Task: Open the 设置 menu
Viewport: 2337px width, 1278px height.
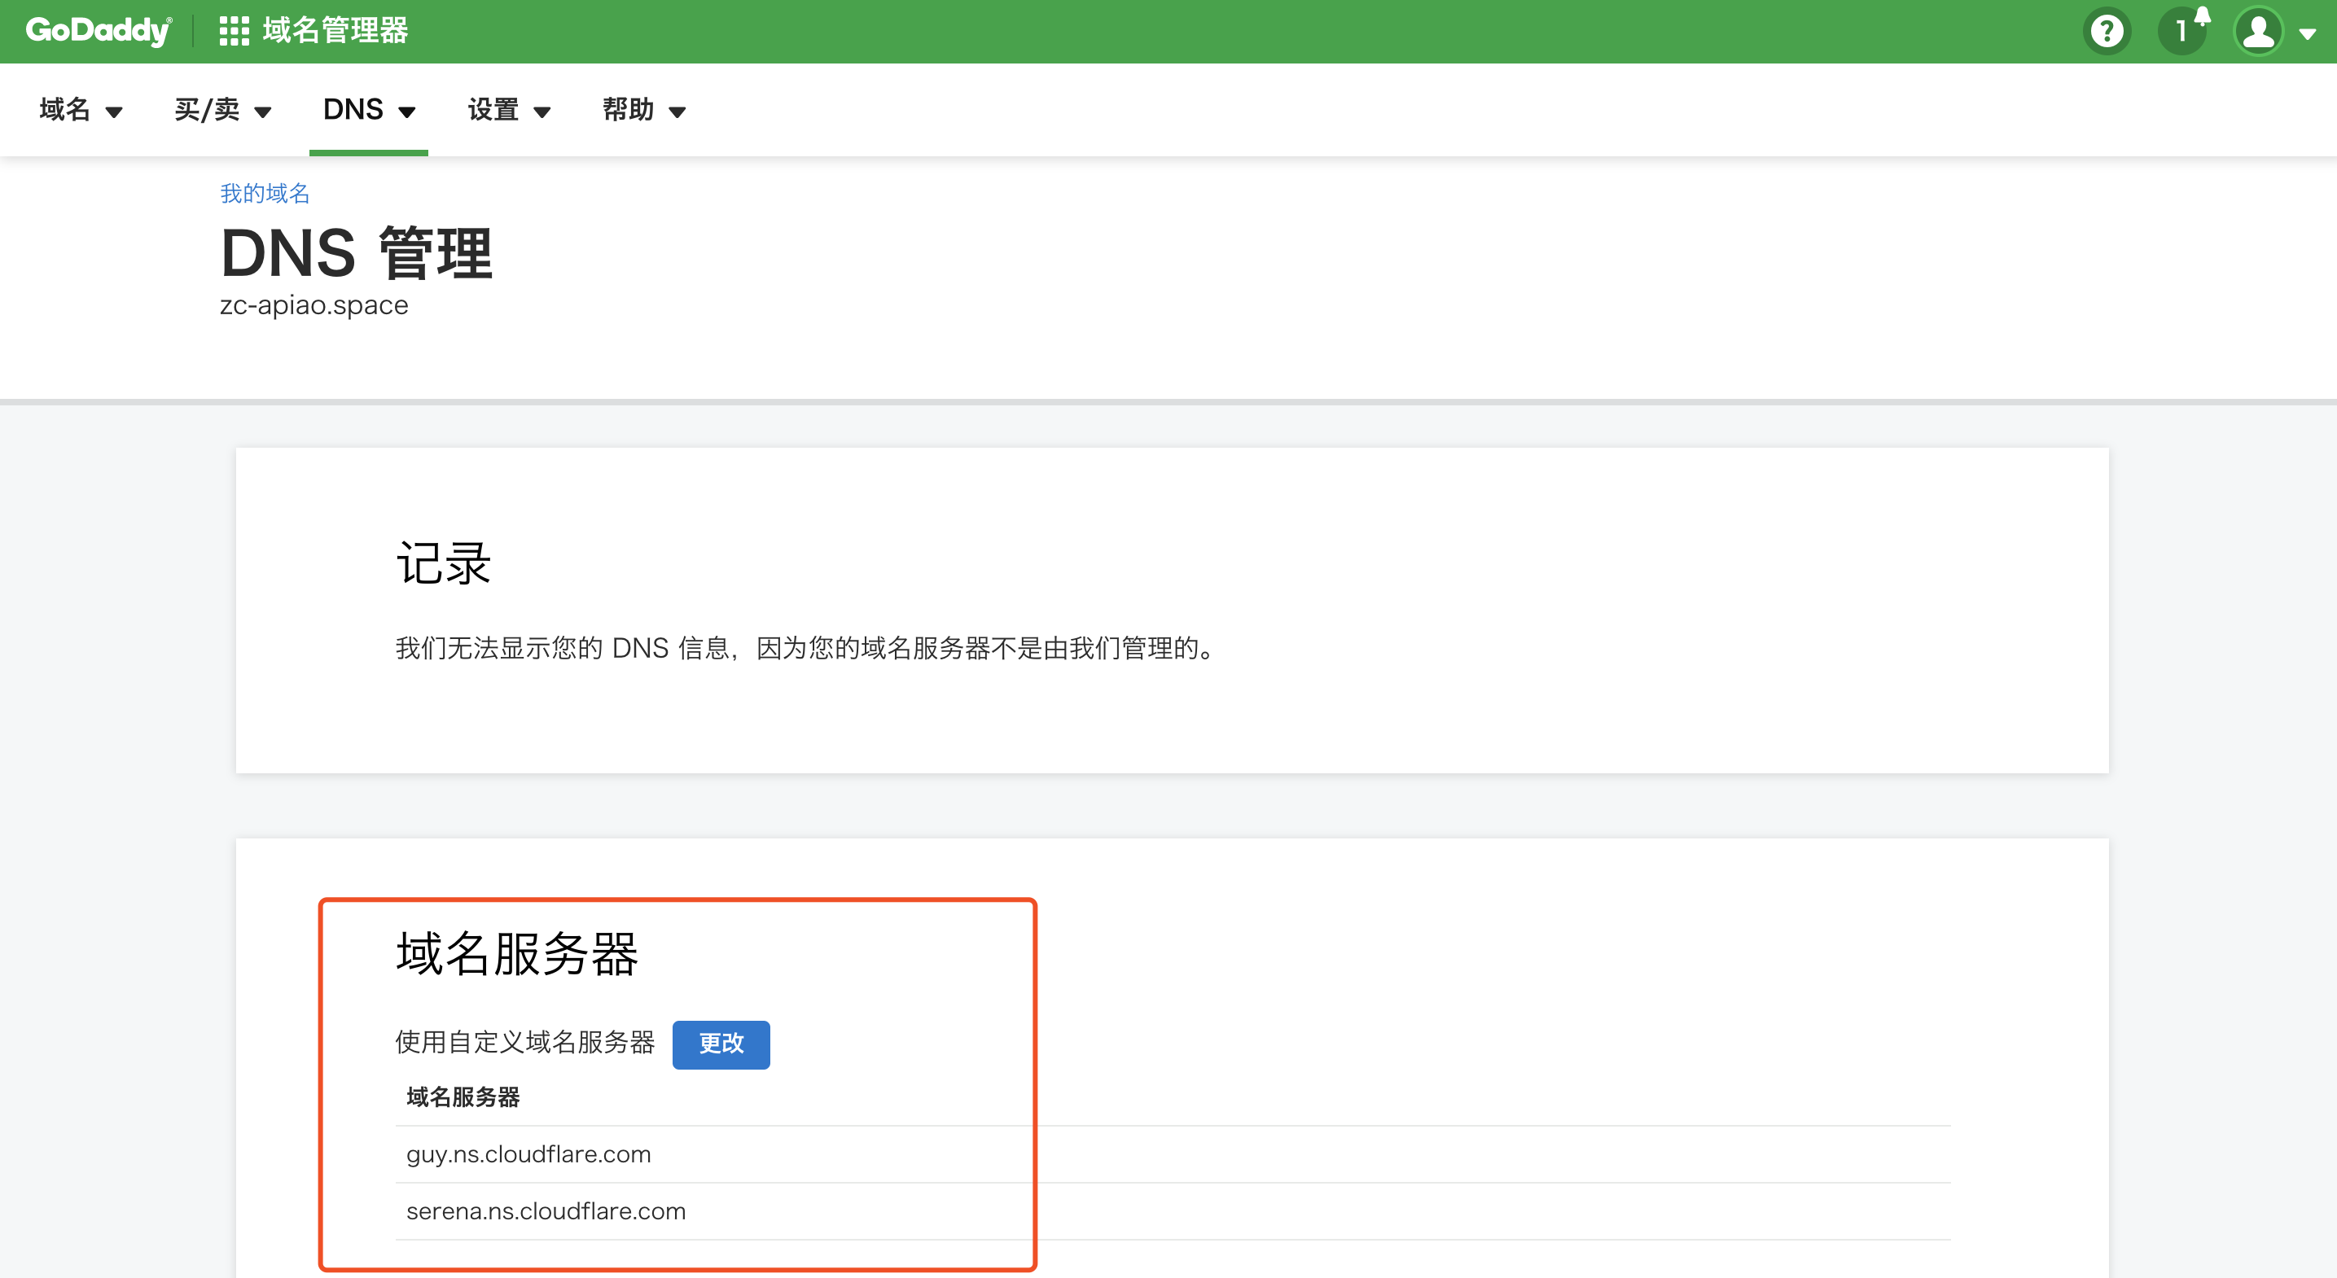Action: click(x=509, y=110)
